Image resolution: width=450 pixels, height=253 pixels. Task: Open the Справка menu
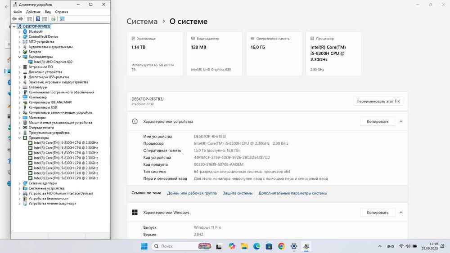61,12
